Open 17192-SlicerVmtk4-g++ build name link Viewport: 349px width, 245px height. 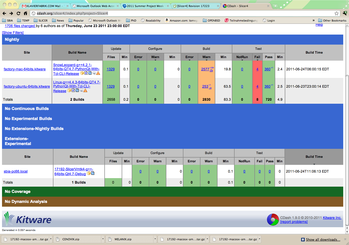point(74,171)
